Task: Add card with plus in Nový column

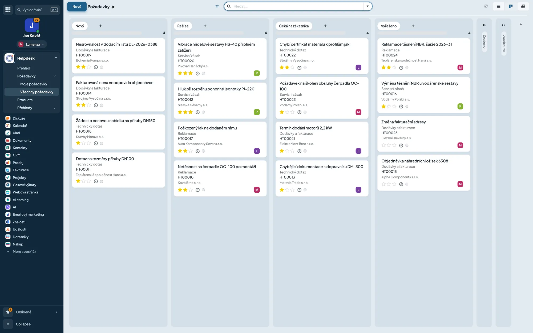Action: pyautogui.click(x=100, y=26)
